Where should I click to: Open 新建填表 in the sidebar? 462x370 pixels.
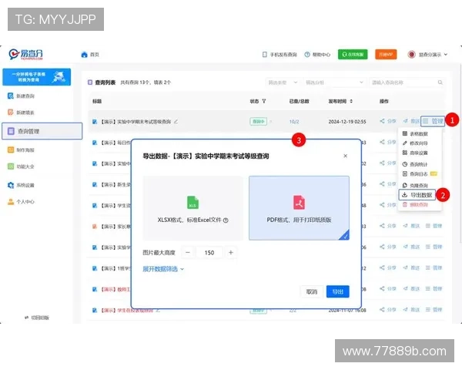[x=22, y=113]
